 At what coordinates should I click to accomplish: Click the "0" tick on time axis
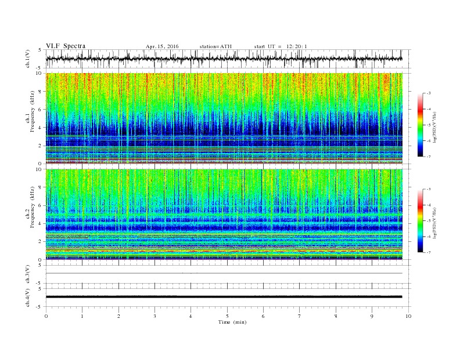(46, 316)
